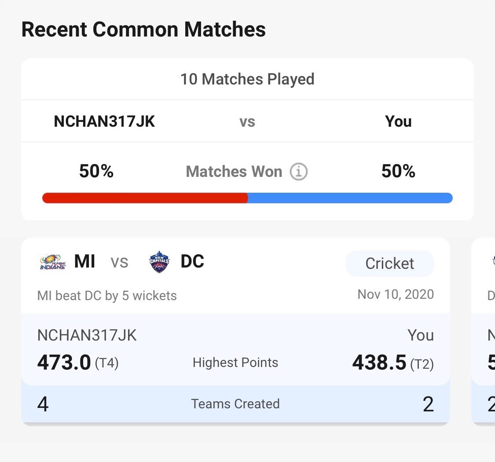This screenshot has height=462, width=495.
Task: Tap NCHAN317JK's 50% win rate
Action: pos(96,171)
